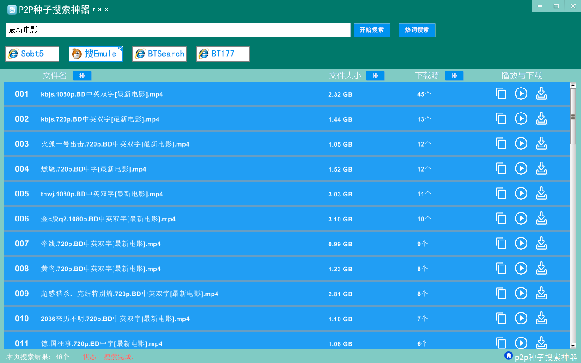
Task: Copy link for 燃烧.720p row 004
Action: 501,169
